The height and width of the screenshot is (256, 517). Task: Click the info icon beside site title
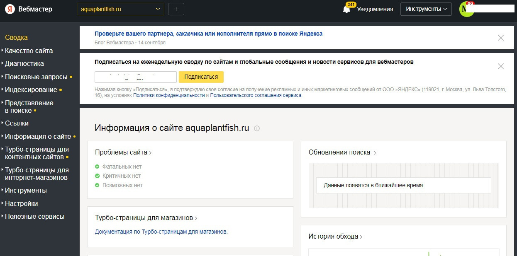point(257,128)
